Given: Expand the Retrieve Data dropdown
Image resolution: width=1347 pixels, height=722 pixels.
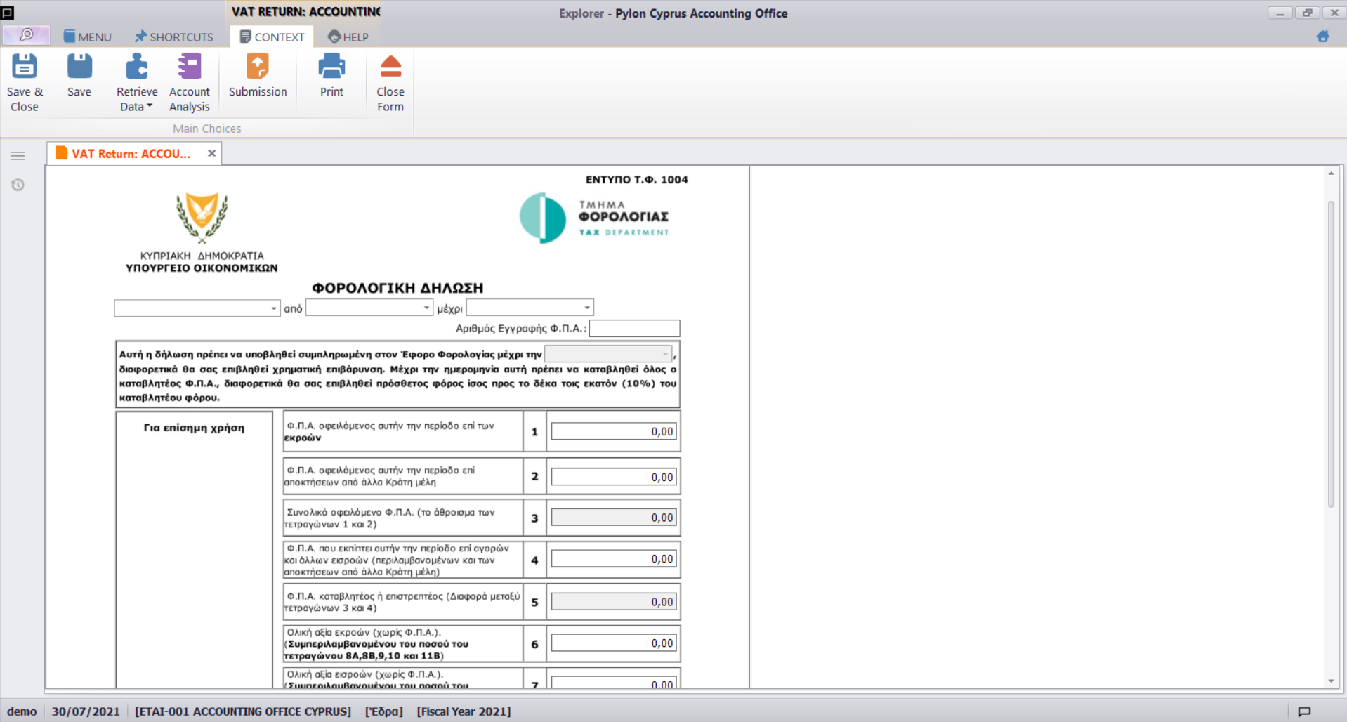Looking at the screenshot, I should 137,106.
